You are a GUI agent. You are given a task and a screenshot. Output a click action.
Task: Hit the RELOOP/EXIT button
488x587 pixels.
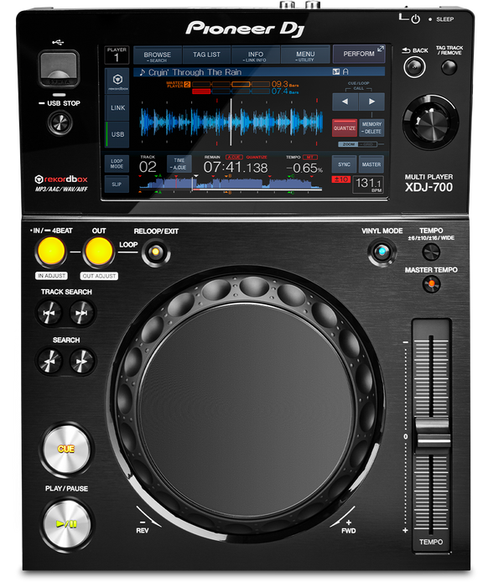[x=156, y=252]
